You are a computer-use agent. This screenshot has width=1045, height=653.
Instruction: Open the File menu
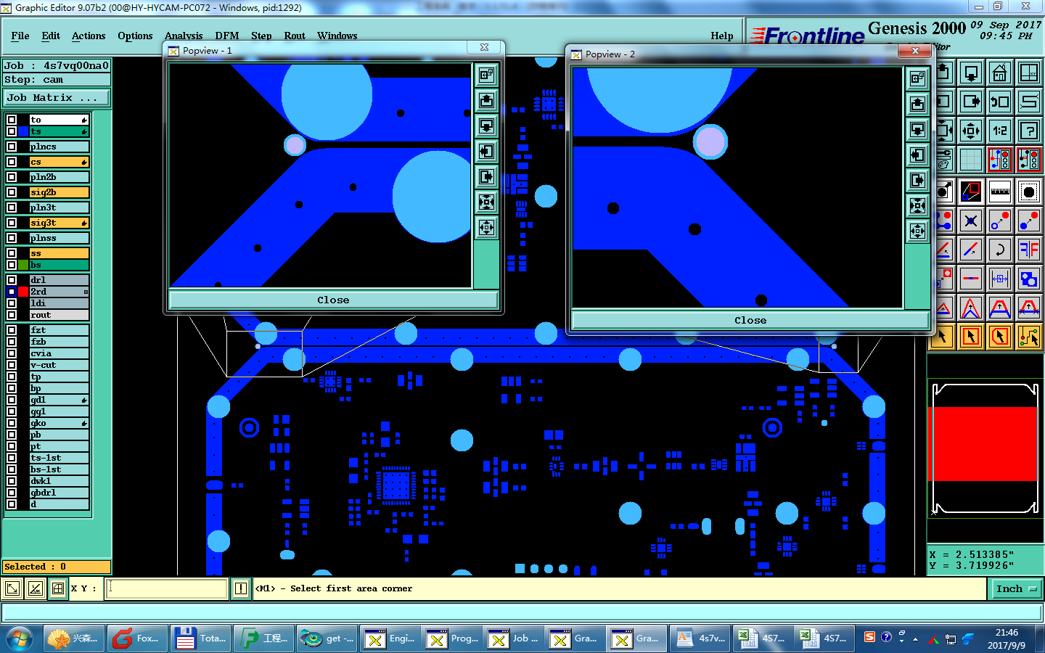coord(20,36)
